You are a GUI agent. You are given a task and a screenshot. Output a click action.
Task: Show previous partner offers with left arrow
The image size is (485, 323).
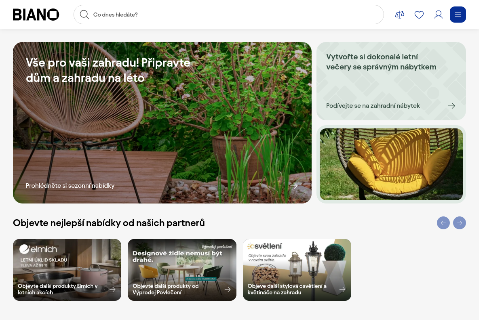[x=443, y=223]
